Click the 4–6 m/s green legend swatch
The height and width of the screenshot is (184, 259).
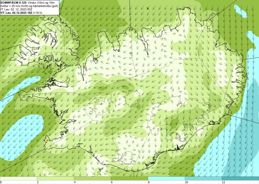pyautogui.click(x=92, y=178)
